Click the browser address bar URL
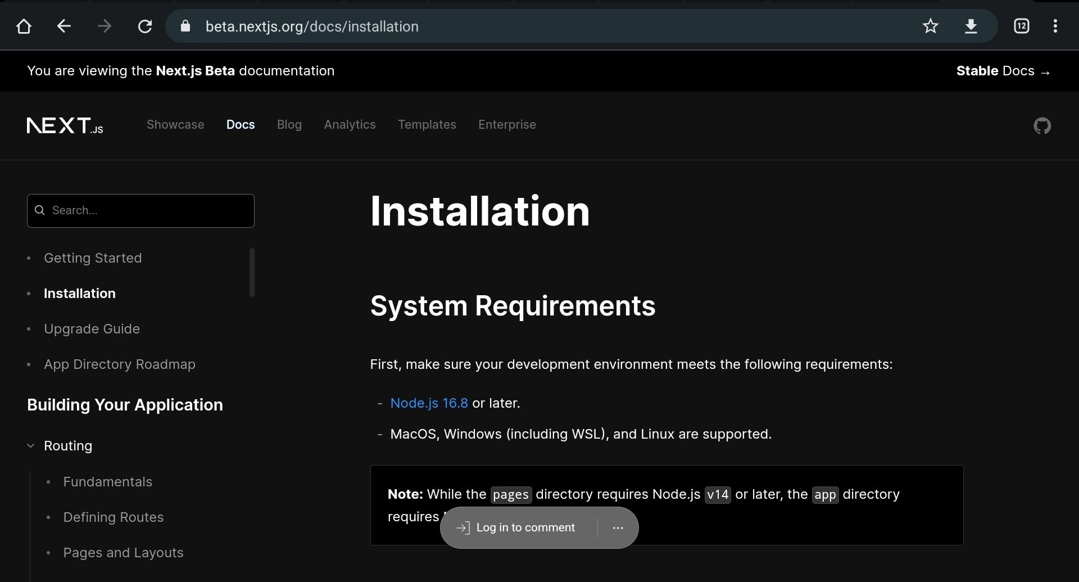1079x582 pixels. coord(312,26)
